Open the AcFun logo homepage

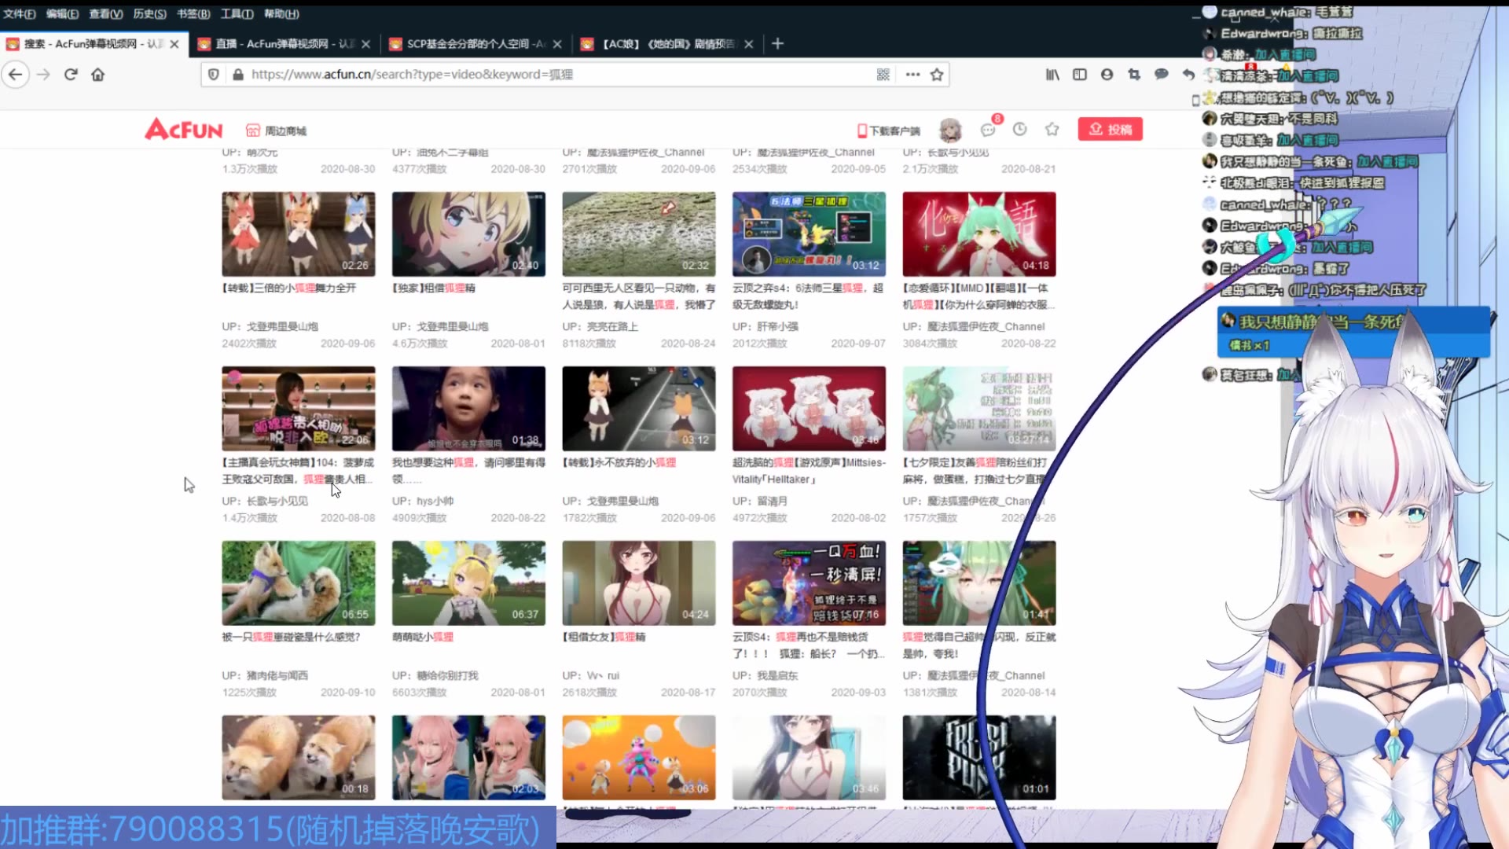click(184, 129)
